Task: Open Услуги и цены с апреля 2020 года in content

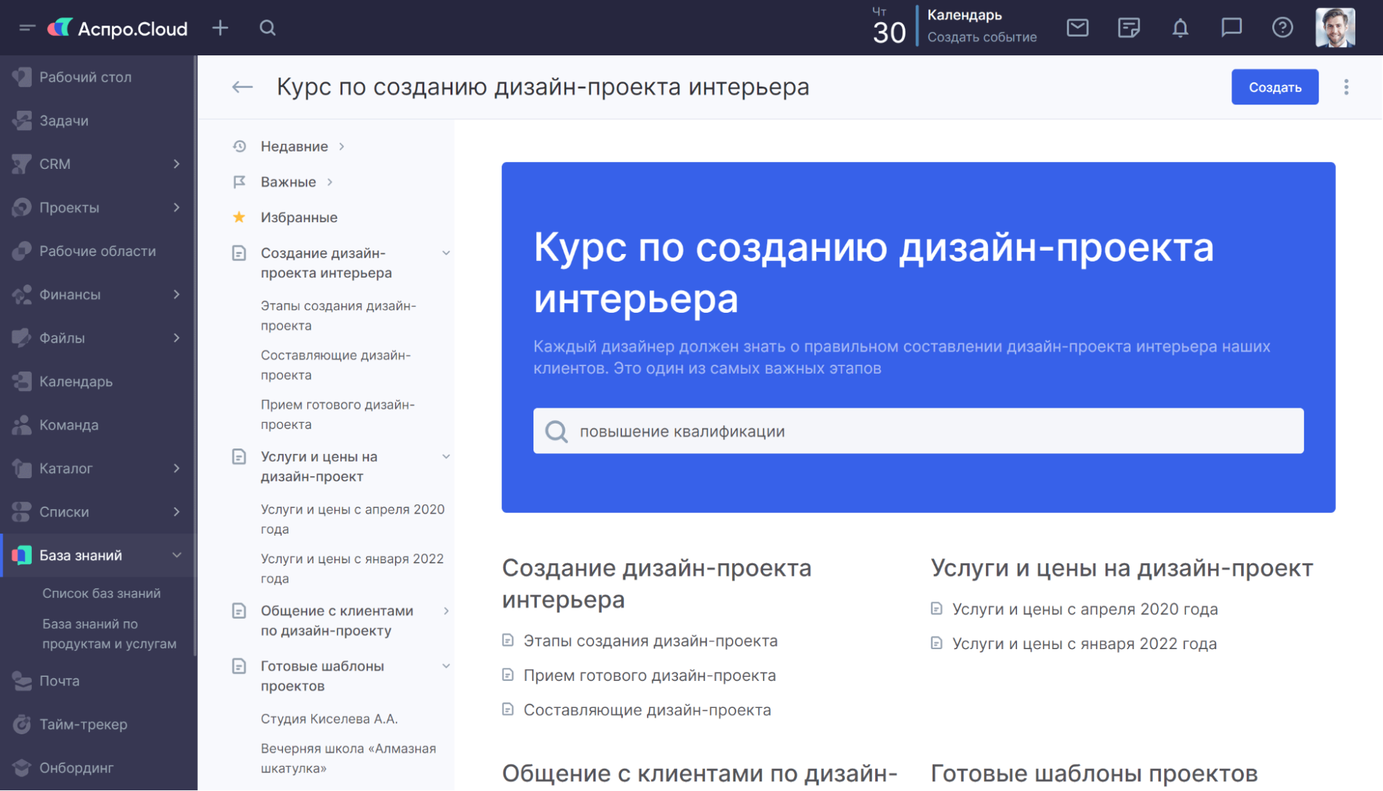Action: pos(1085,610)
